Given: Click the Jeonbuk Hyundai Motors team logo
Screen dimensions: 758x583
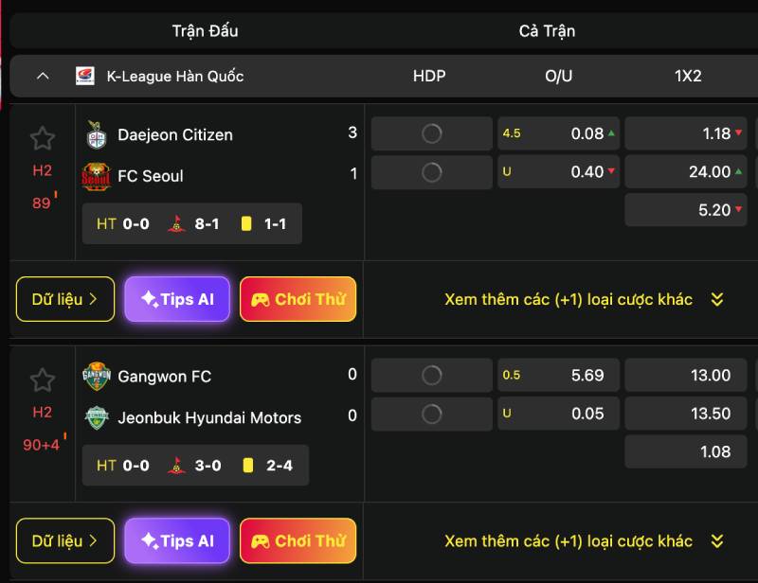Looking at the screenshot, I should click(96, 417).
